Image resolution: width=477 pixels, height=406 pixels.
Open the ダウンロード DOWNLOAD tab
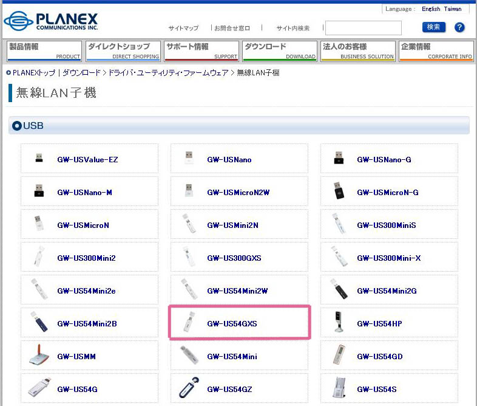point(280,51)
